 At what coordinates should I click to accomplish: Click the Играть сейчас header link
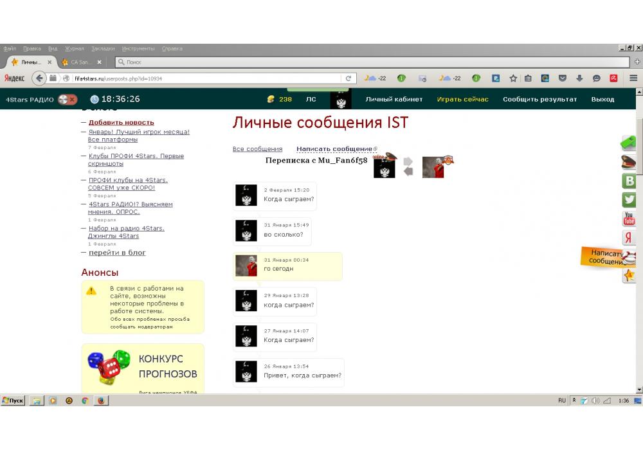pos(462,99)
